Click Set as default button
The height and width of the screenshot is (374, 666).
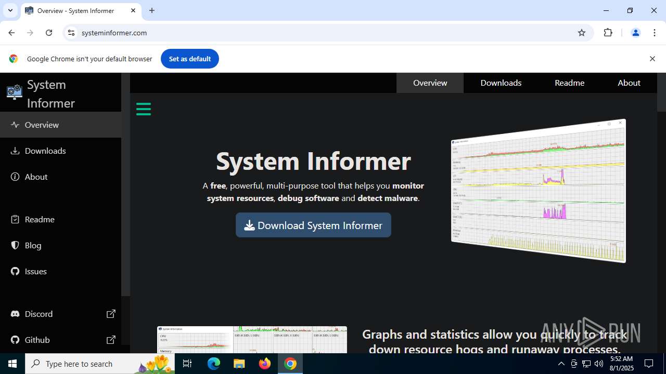pyautogui.click(x=189, y=59)
